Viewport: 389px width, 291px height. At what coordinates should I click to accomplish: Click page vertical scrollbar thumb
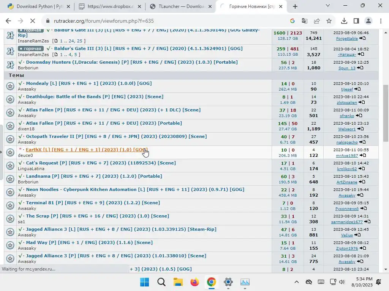tap(386, 113)
